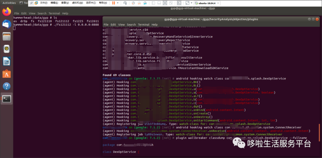Click 'Found 69 classes' output line
This screenshot has height=158, width=322.
pyautogui.click(x=117, y=75)
